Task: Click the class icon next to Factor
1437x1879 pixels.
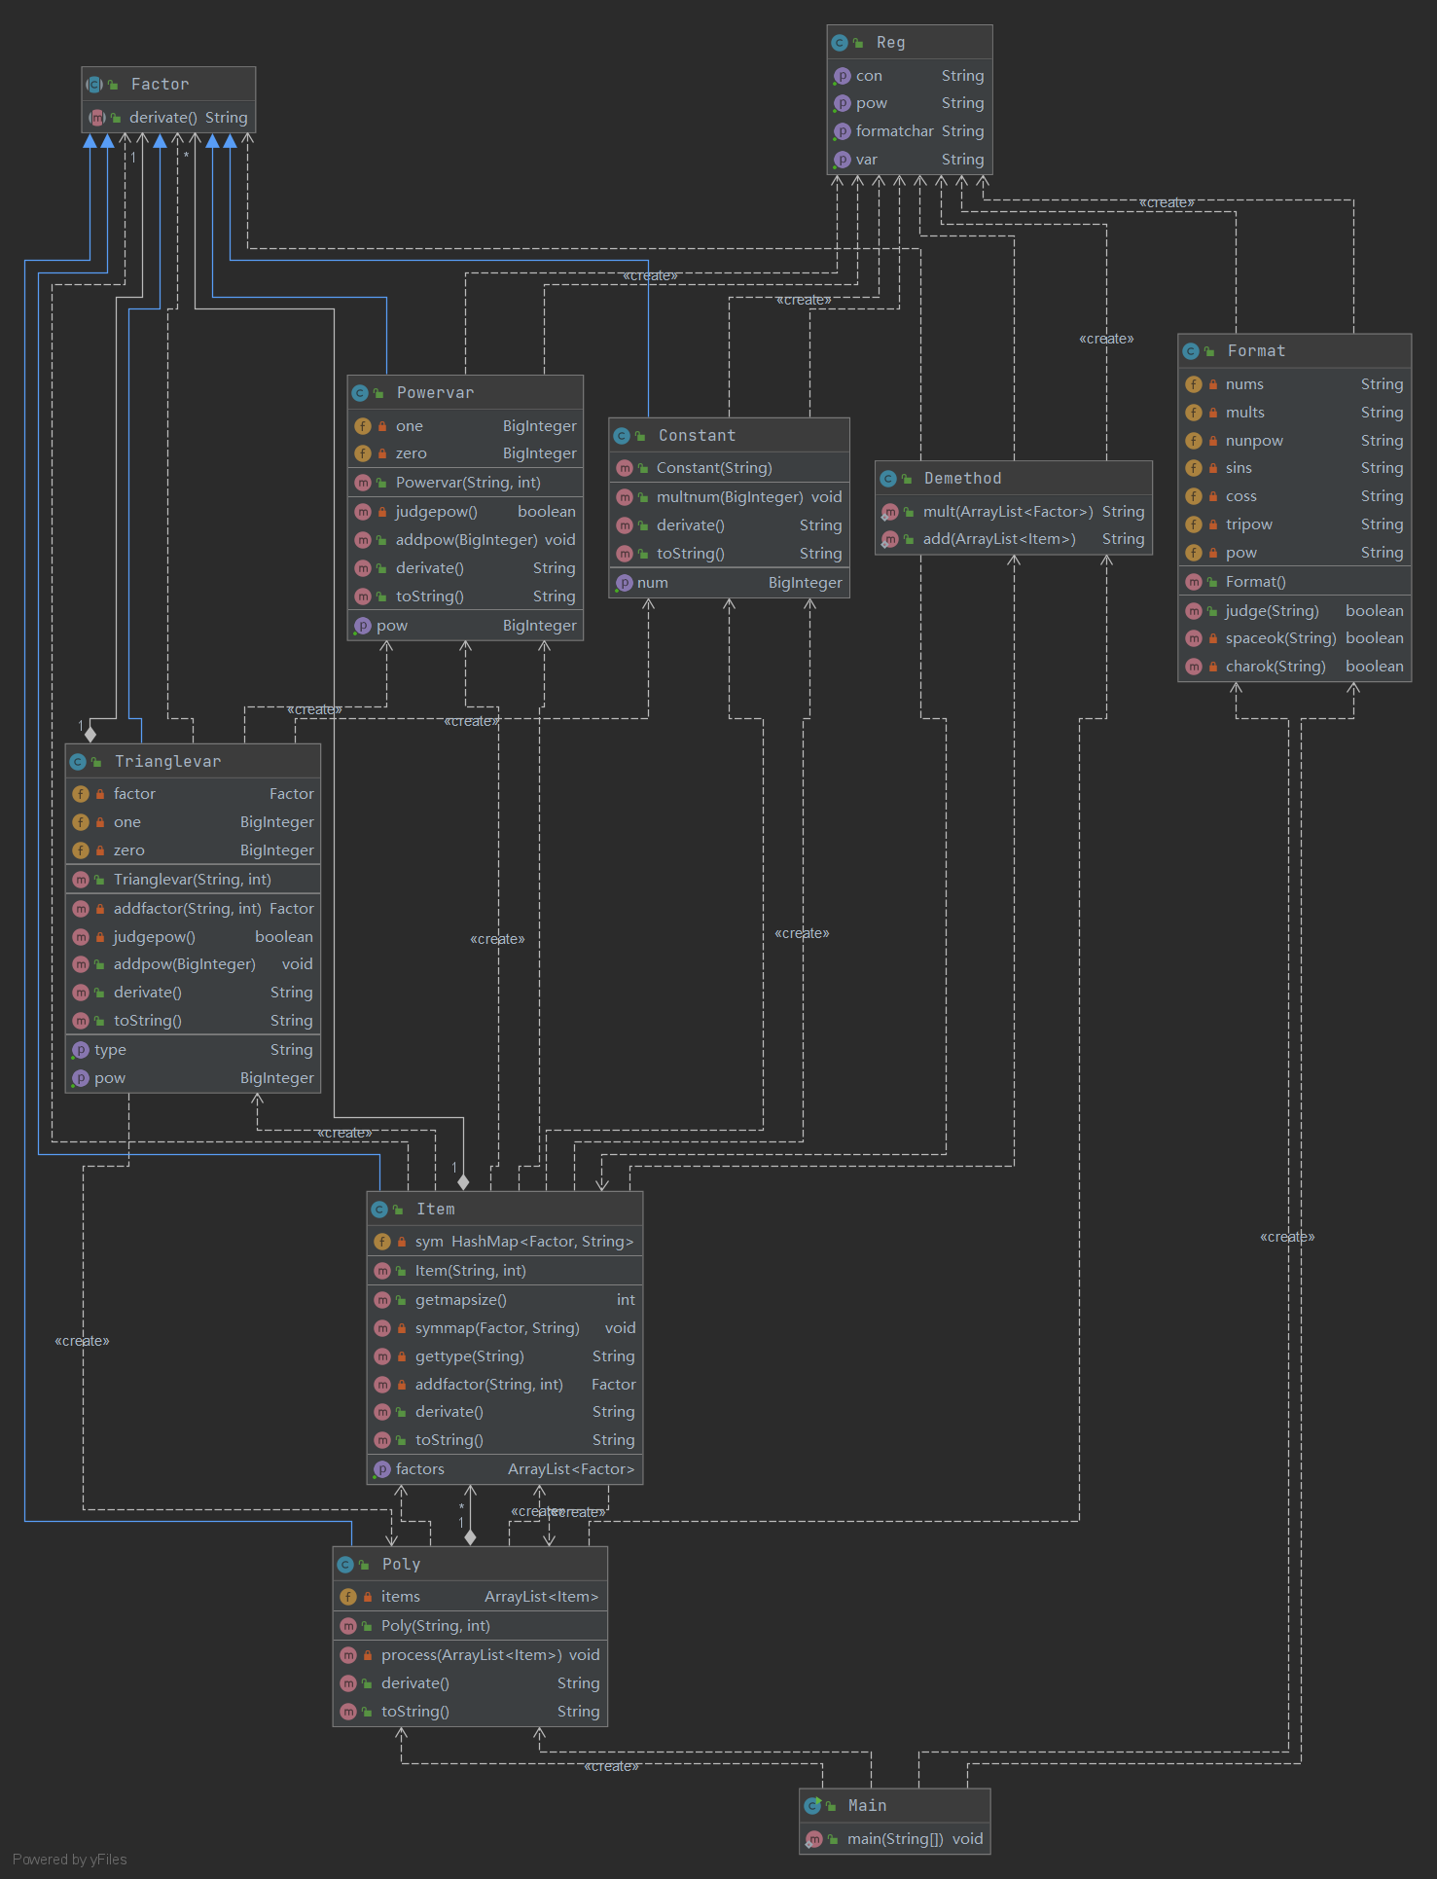Action: pos(94,85)
